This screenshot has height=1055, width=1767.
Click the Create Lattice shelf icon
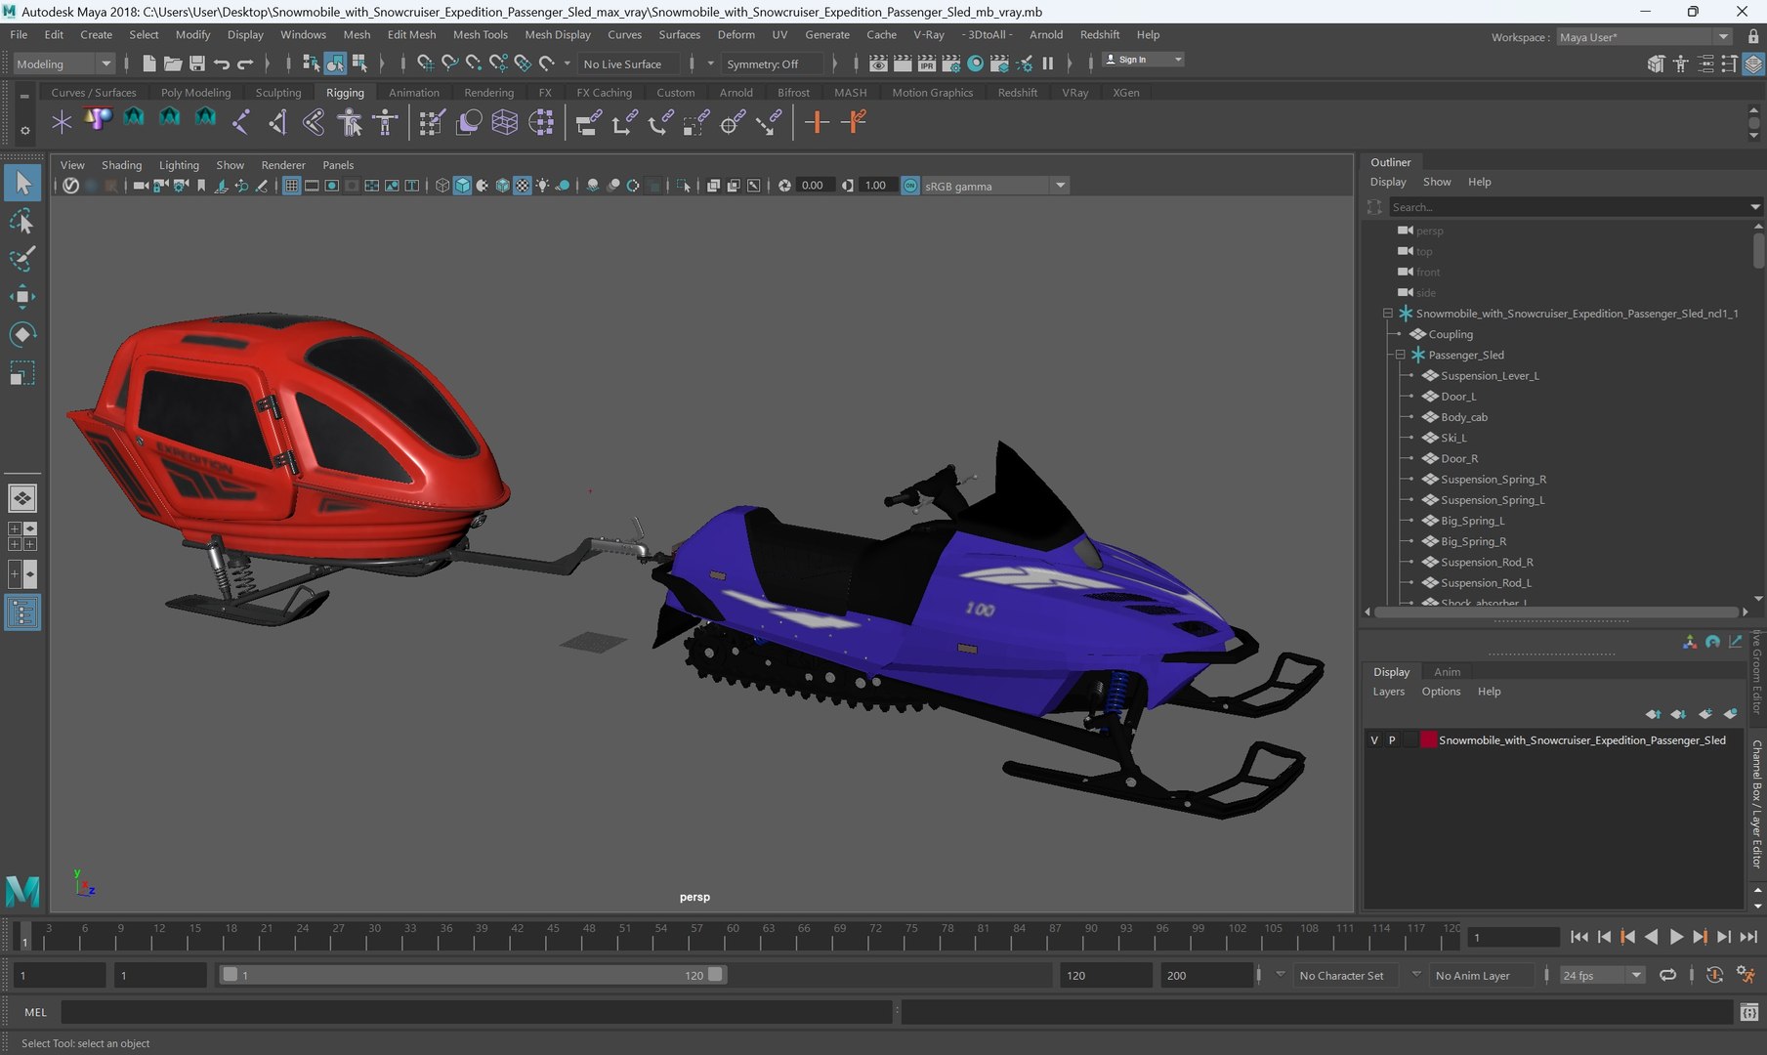[505, 122]
